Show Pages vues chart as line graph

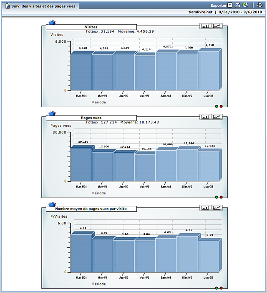217,117
